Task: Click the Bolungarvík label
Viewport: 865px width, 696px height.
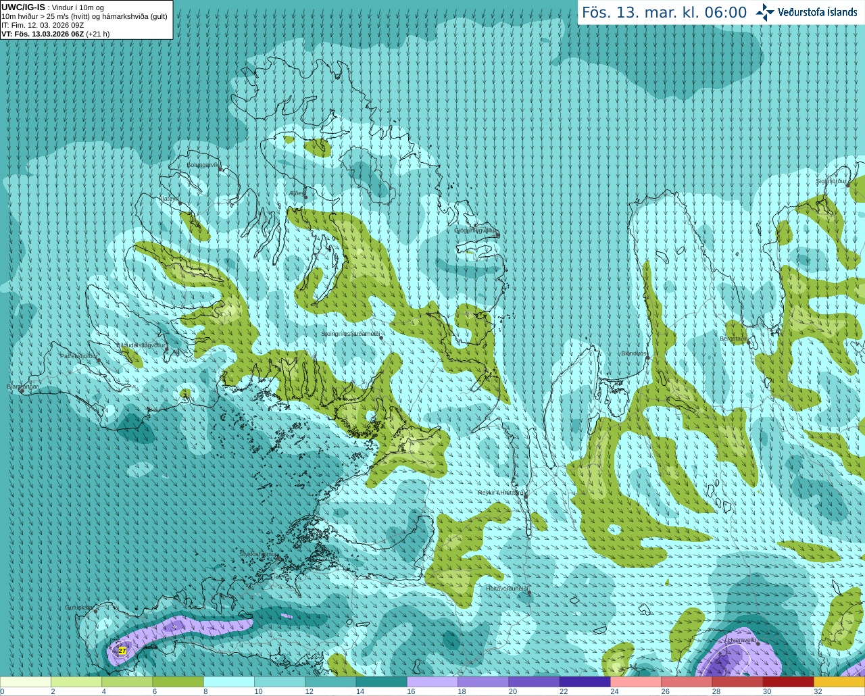Action: click(x=203, y=165)
